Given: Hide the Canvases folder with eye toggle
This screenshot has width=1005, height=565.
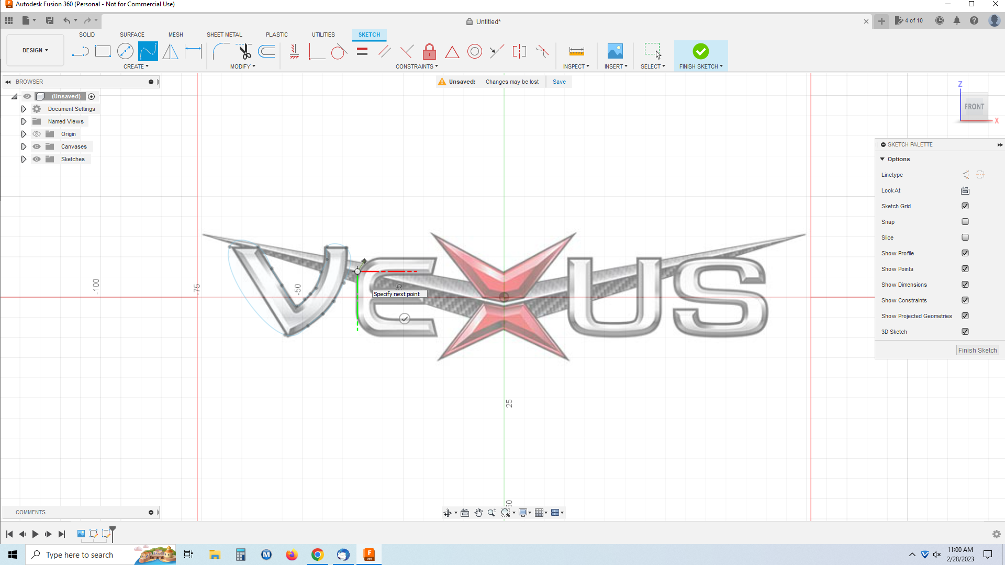Looking at the screenshot, I should coord(36,146).
